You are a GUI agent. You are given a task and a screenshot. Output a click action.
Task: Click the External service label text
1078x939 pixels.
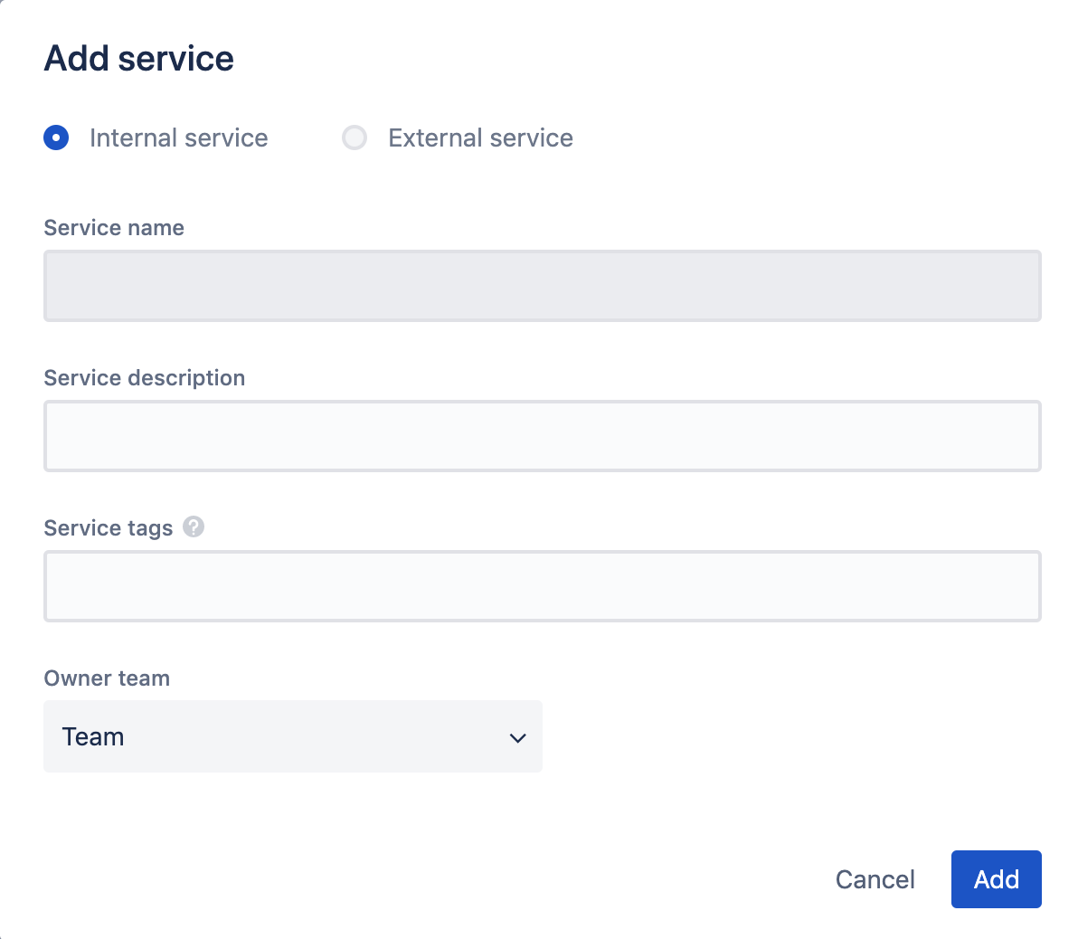point(480,138)
